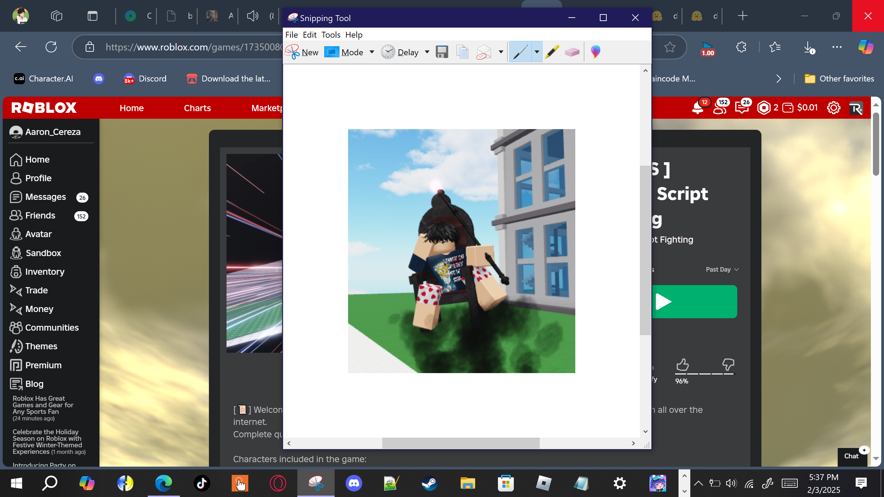This screenshot has height=497, width=884.
Task: Click the Robux balance icon
Action: (763, 108)
